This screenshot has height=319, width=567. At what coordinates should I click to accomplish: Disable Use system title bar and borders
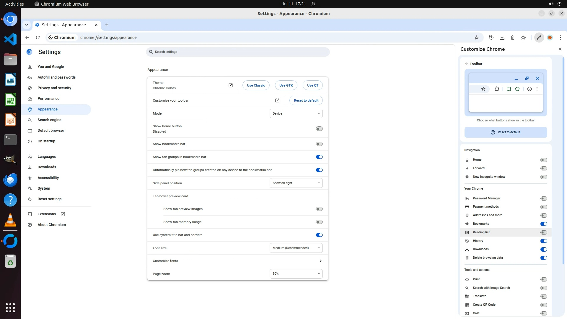click(319, 235)
